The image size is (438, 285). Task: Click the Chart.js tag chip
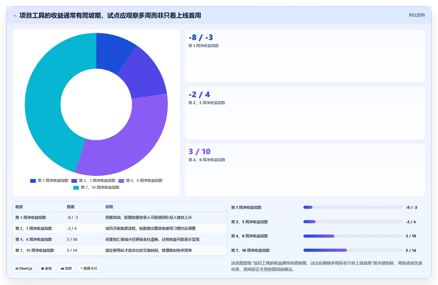point(24,268)
